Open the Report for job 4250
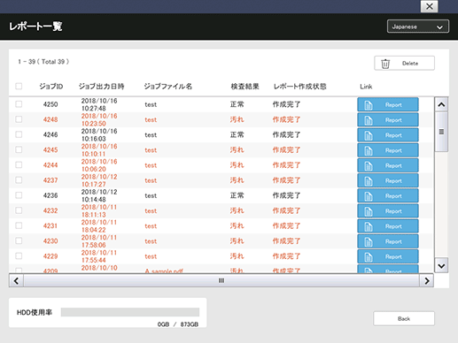The image size is (458, 343). 388,104
